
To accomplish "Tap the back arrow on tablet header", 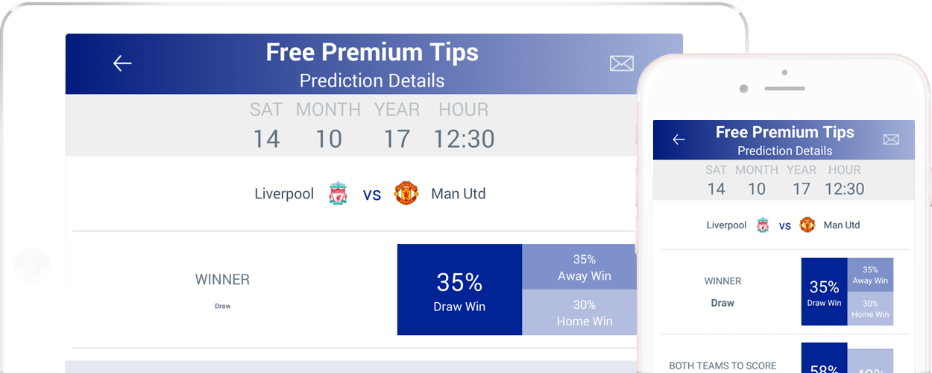I will pos(122,63).
